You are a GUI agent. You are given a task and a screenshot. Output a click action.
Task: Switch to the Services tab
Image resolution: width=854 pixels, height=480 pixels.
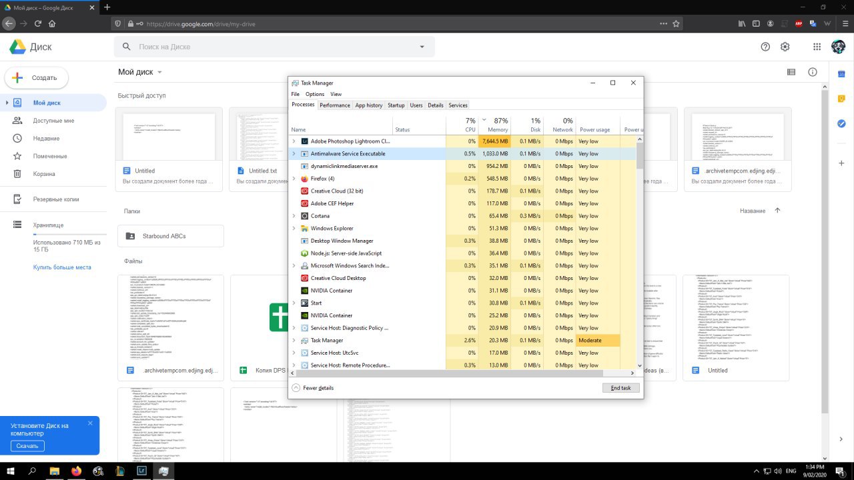[x=458, y=105]
